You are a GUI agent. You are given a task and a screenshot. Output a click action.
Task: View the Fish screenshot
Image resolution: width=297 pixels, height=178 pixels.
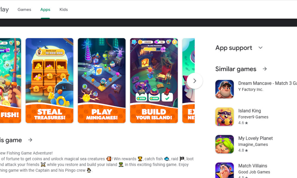point(10,81)
